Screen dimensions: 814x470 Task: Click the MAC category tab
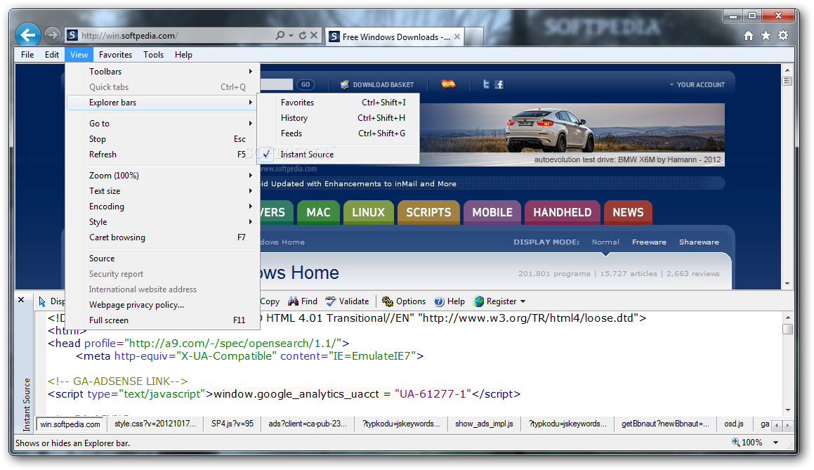pyautogui.click(x=318, y=212)
